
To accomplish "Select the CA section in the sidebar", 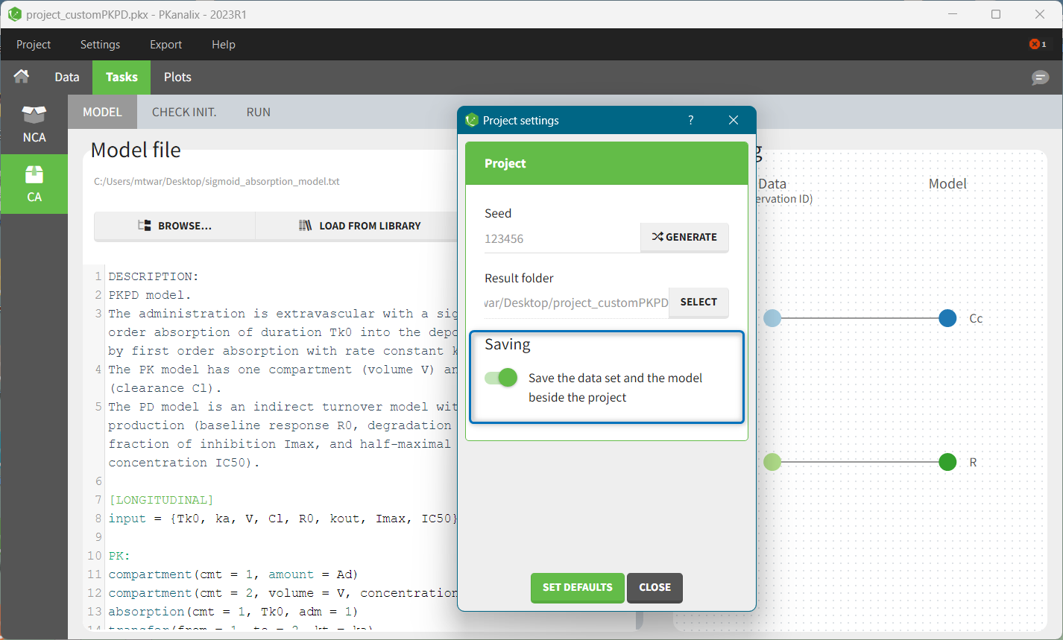I will click(x=34, y=184).
